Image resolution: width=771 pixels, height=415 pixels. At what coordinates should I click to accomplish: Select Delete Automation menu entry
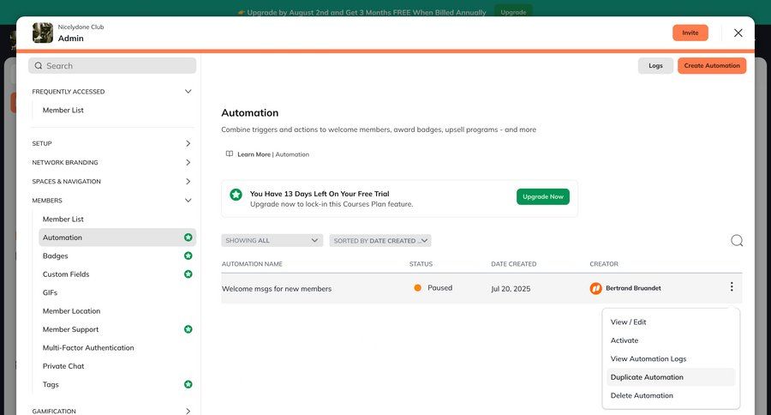(641, 395)
